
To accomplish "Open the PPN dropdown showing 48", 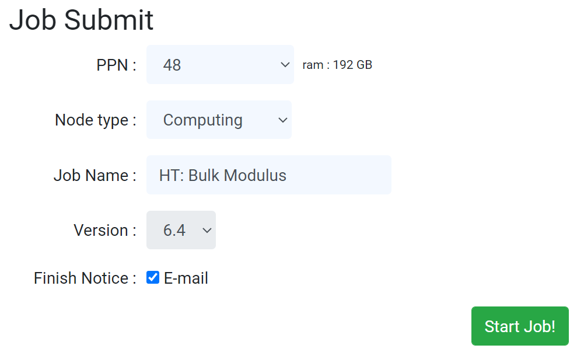I will click(220, 65).
